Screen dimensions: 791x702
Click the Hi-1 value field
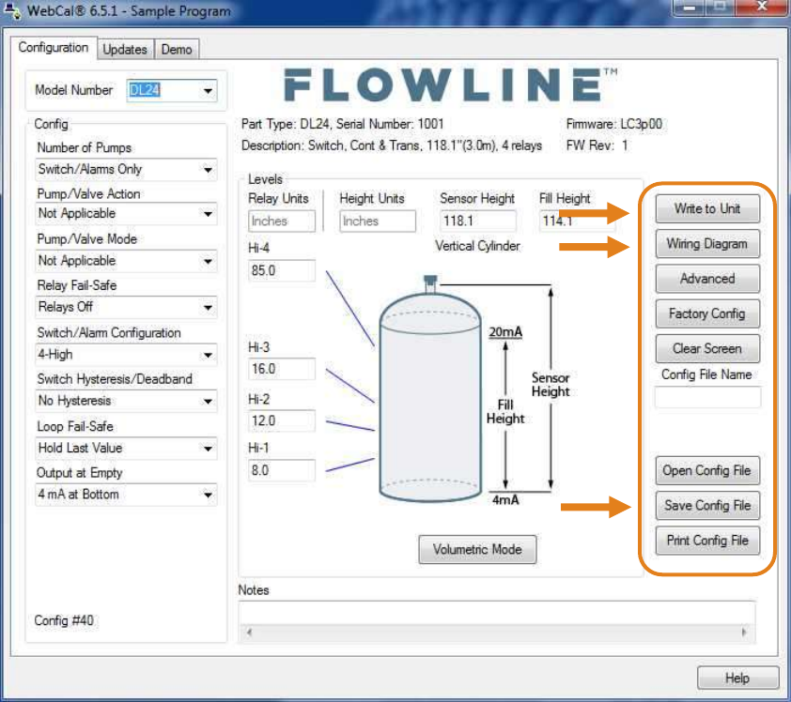pos(282,471)
